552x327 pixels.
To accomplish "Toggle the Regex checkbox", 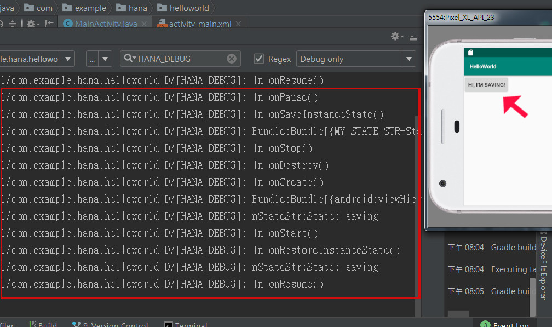I will tap(258, 59).
